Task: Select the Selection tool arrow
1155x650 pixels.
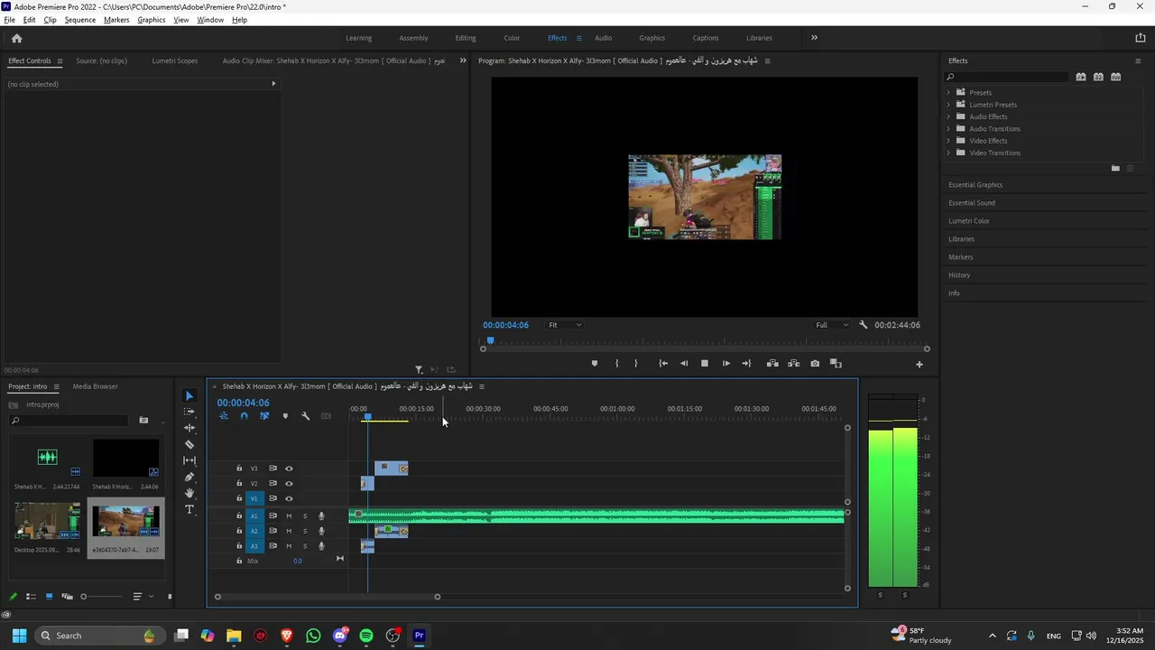Action: coord(189,395)
